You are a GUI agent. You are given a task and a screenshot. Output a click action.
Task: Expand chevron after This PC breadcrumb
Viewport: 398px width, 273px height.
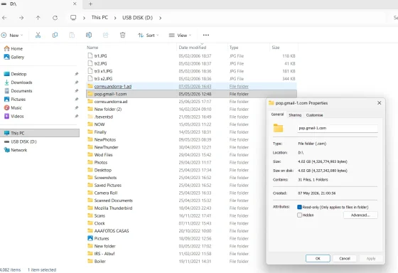coord(115,18)
